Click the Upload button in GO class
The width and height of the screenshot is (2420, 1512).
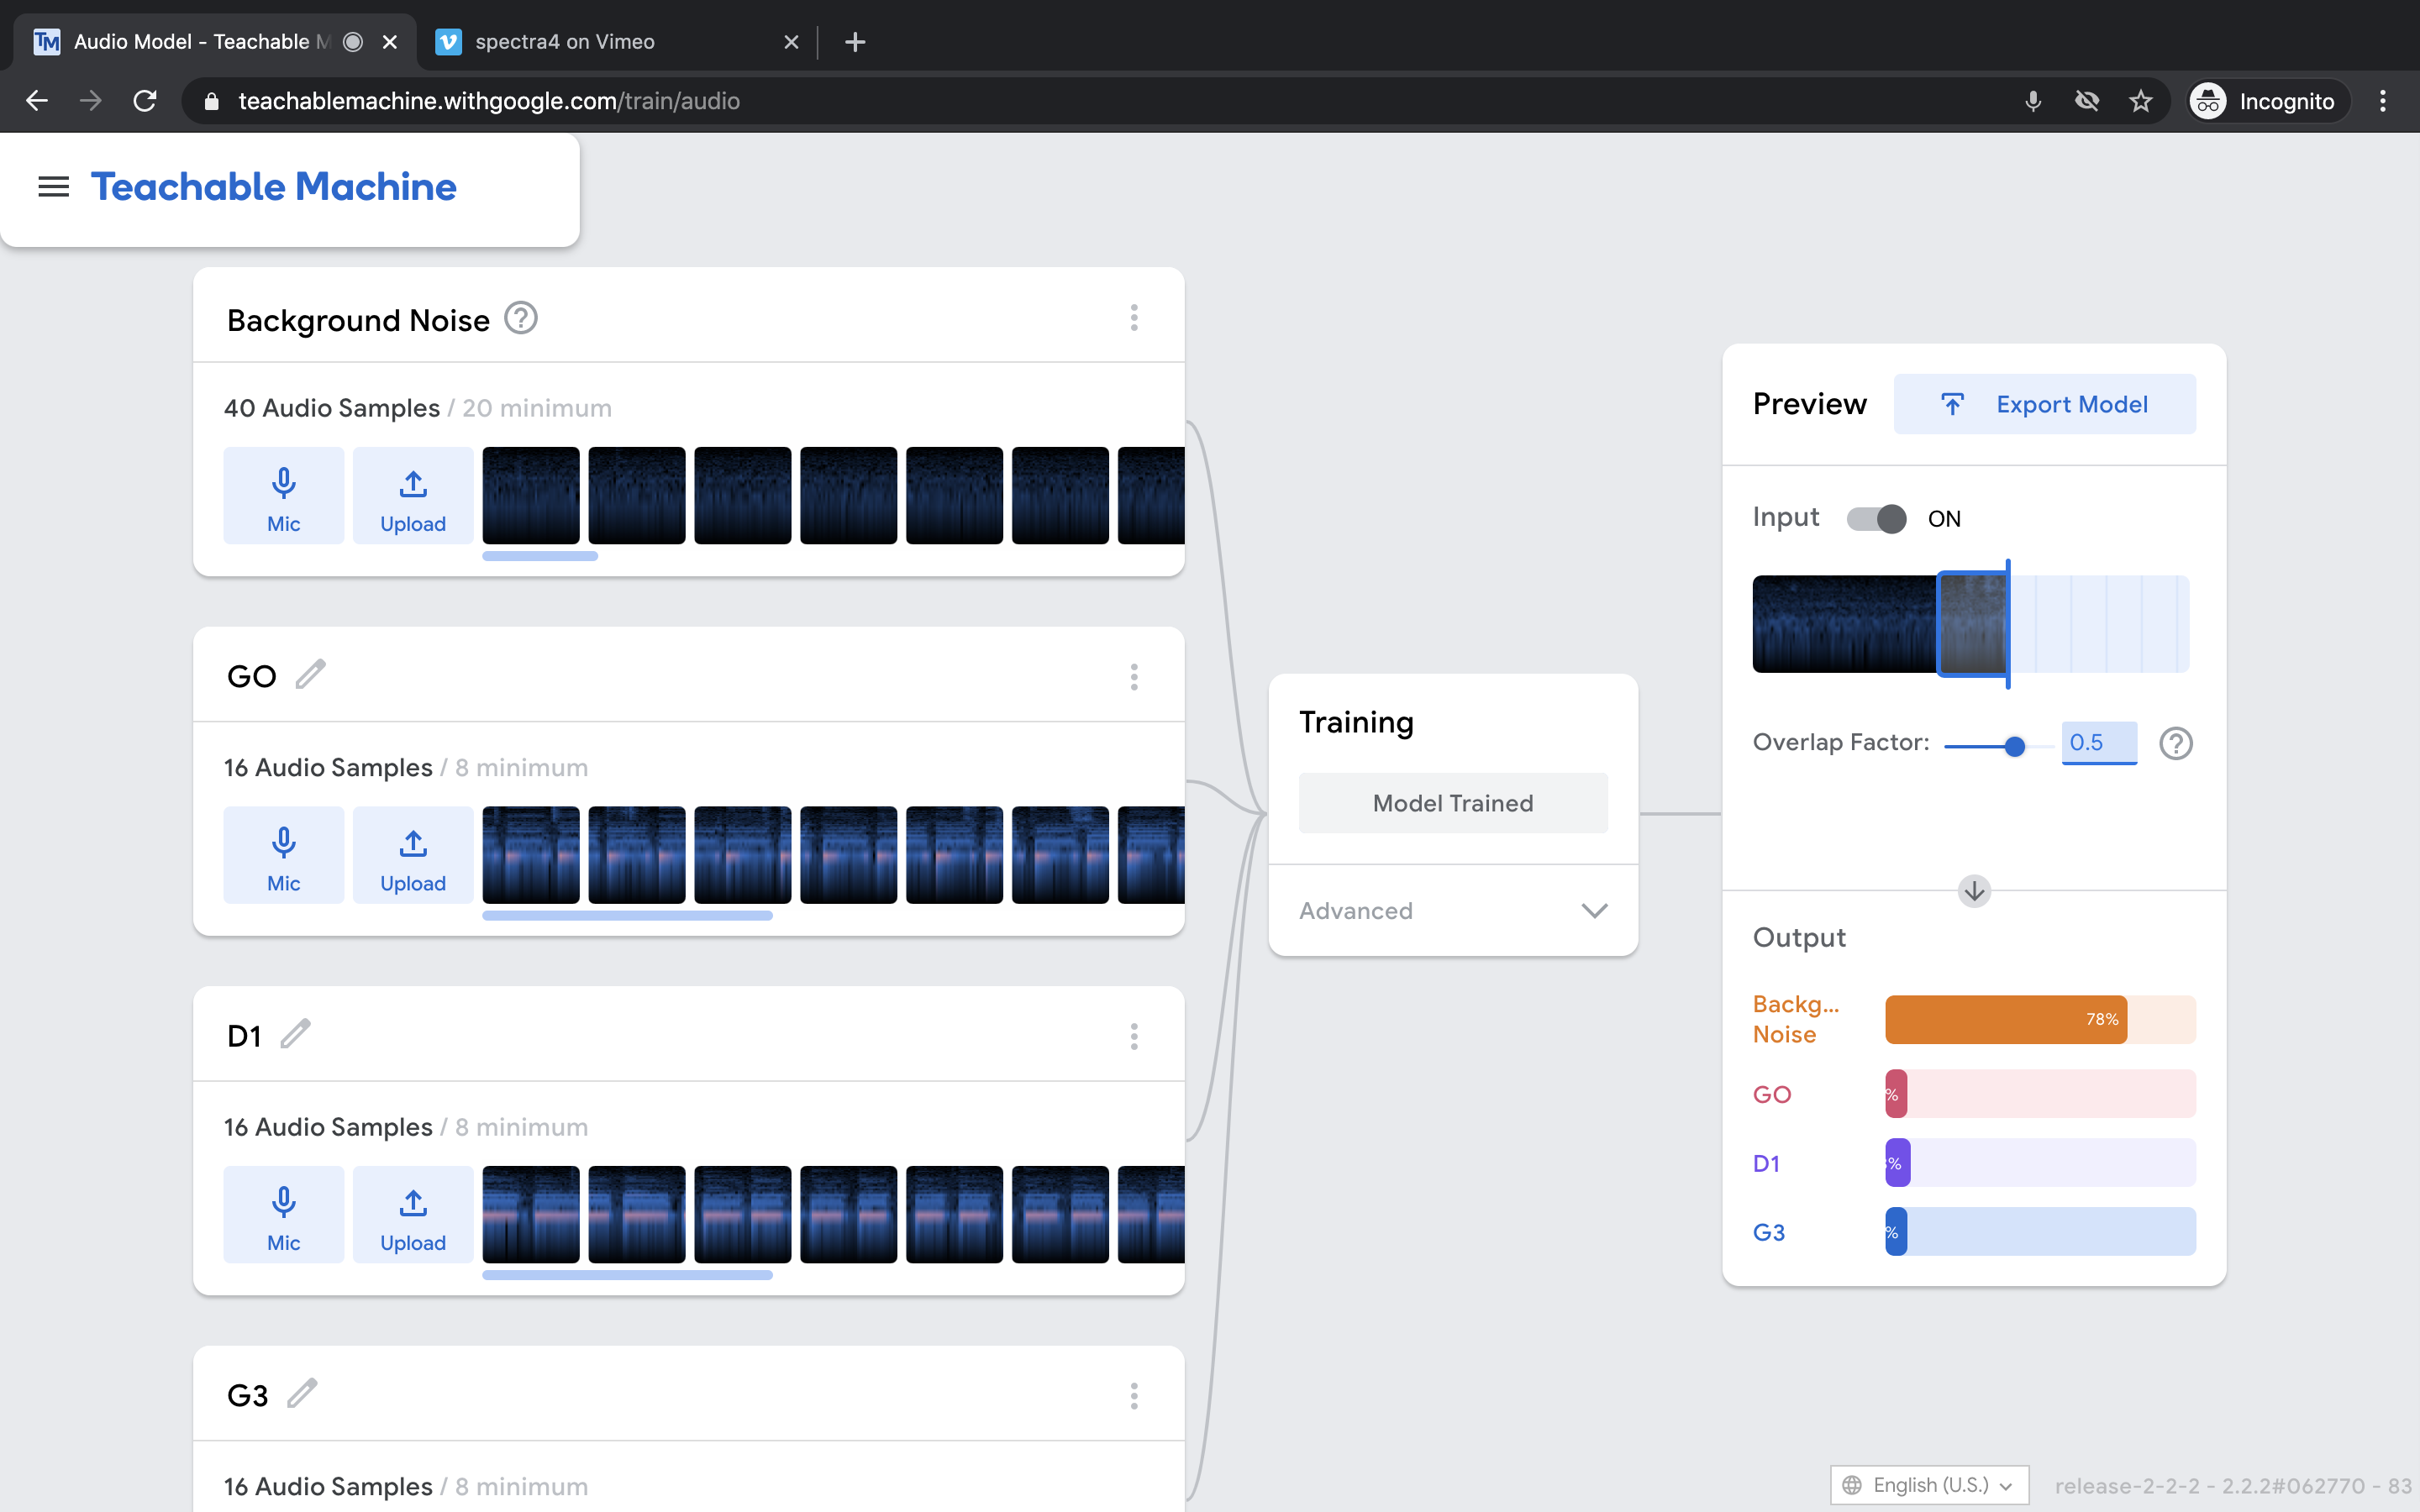tap(412, 856)
